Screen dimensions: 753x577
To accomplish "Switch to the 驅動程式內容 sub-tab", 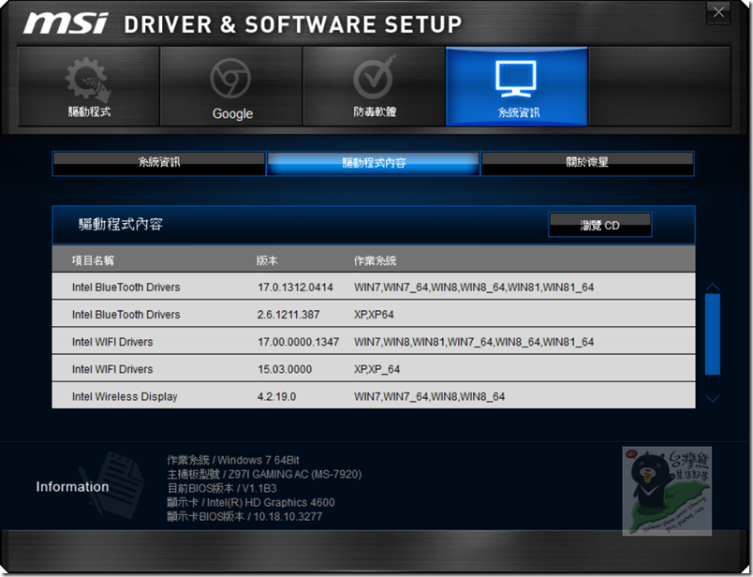I will coord(374,163).
